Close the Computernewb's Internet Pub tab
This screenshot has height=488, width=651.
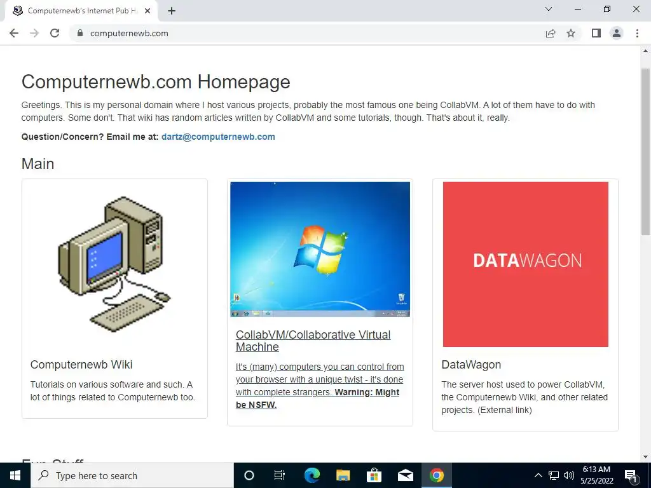coord(147,11)
